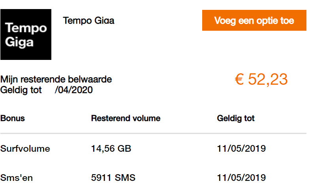Click the grey divider line below headers
This screenshot has height=186, width=310.
[x=153, y=134]
